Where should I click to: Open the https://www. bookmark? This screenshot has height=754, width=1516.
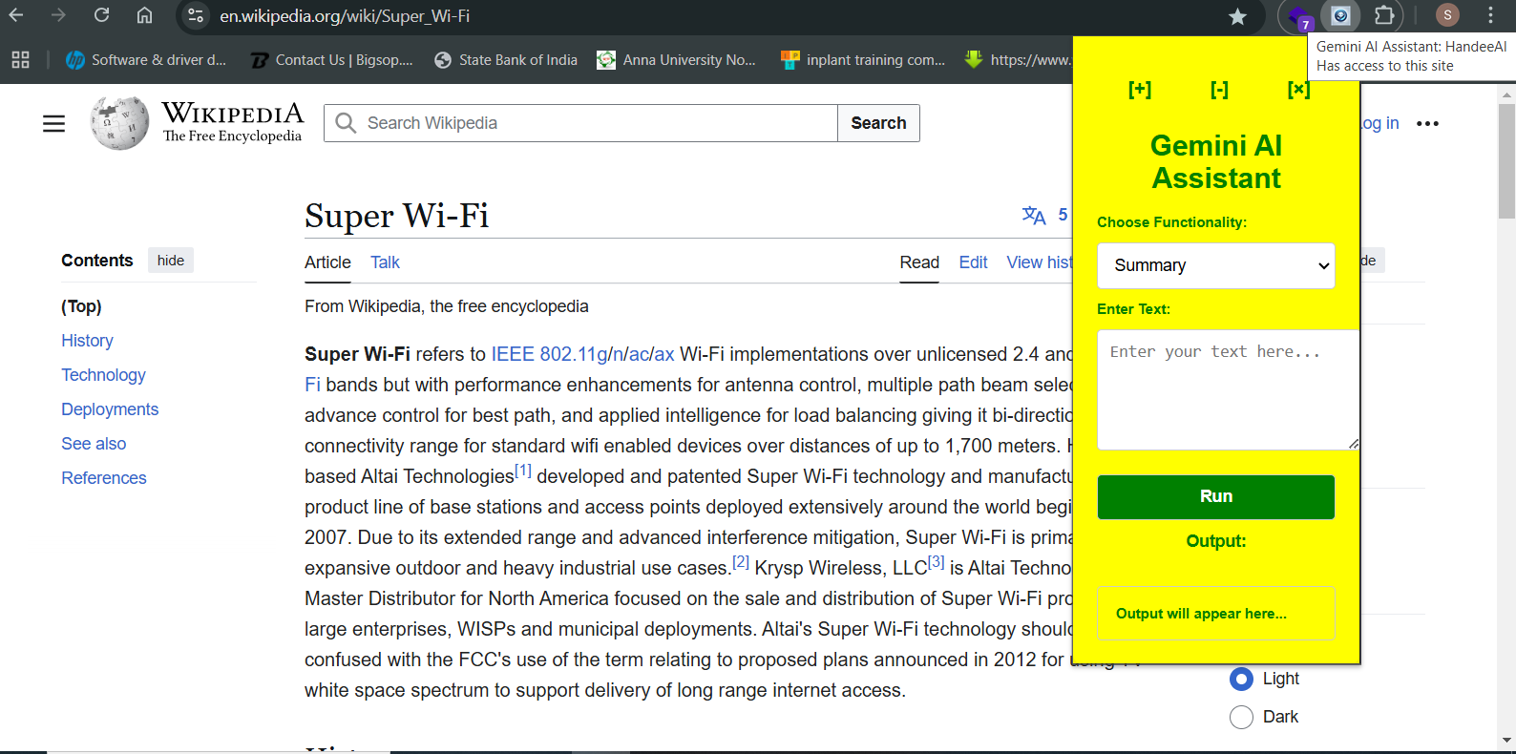(1019, 60)
